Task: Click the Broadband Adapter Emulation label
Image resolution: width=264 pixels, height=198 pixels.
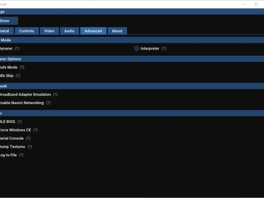Action: tap(25, 94)
